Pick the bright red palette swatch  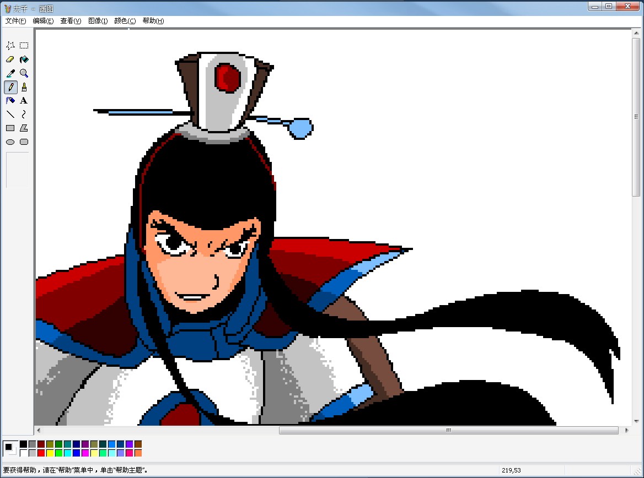(41, 453)
